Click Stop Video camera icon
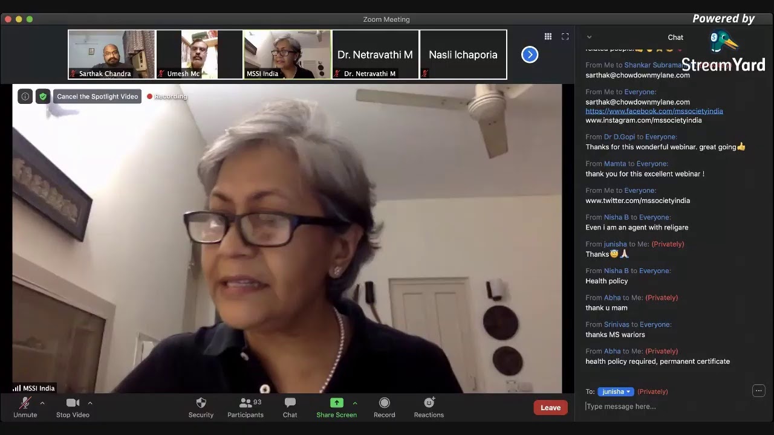Viewport: 774px width, 435px height. 73,403
